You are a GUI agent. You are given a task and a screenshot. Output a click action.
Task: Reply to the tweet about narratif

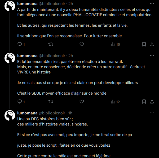pyautogui.click(x=20, y=102)
